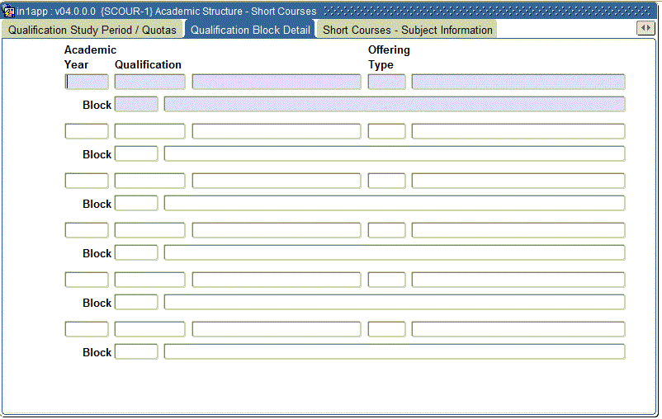Click the second row Academic Year field
Image resolution: width=662 pixels, height=419 pixels.
[x=87, y=131]
